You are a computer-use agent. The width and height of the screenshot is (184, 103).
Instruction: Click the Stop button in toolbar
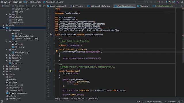tap(162, 2)
